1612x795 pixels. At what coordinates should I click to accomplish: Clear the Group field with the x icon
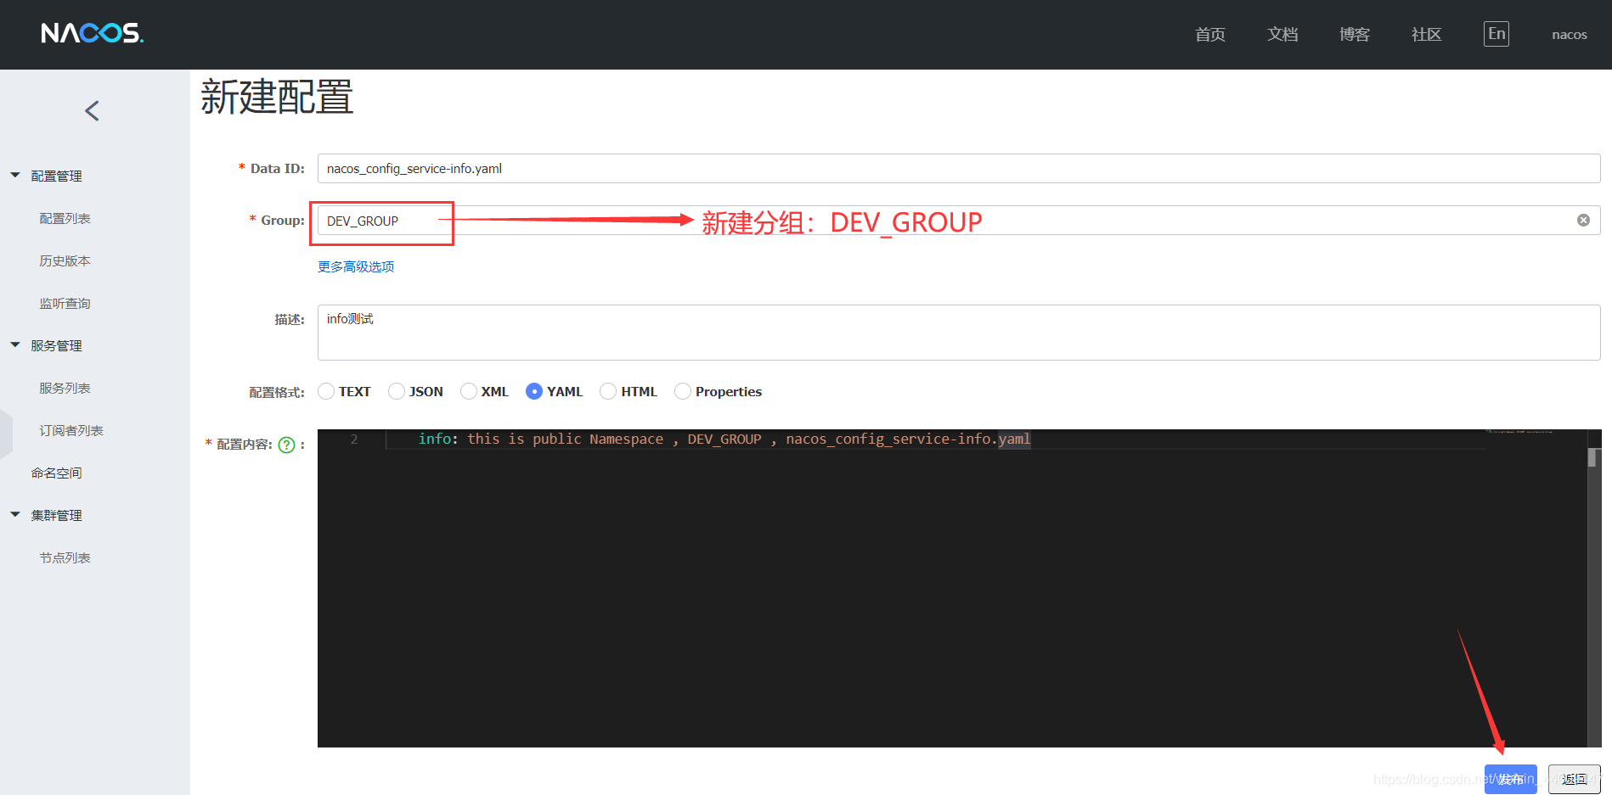point(1583,221)
